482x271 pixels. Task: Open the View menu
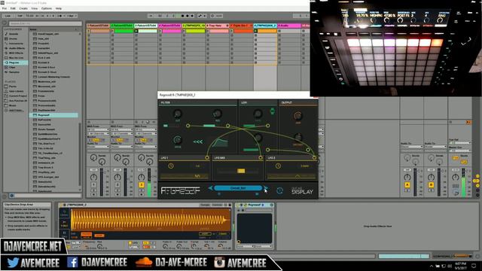coord(35,8)
